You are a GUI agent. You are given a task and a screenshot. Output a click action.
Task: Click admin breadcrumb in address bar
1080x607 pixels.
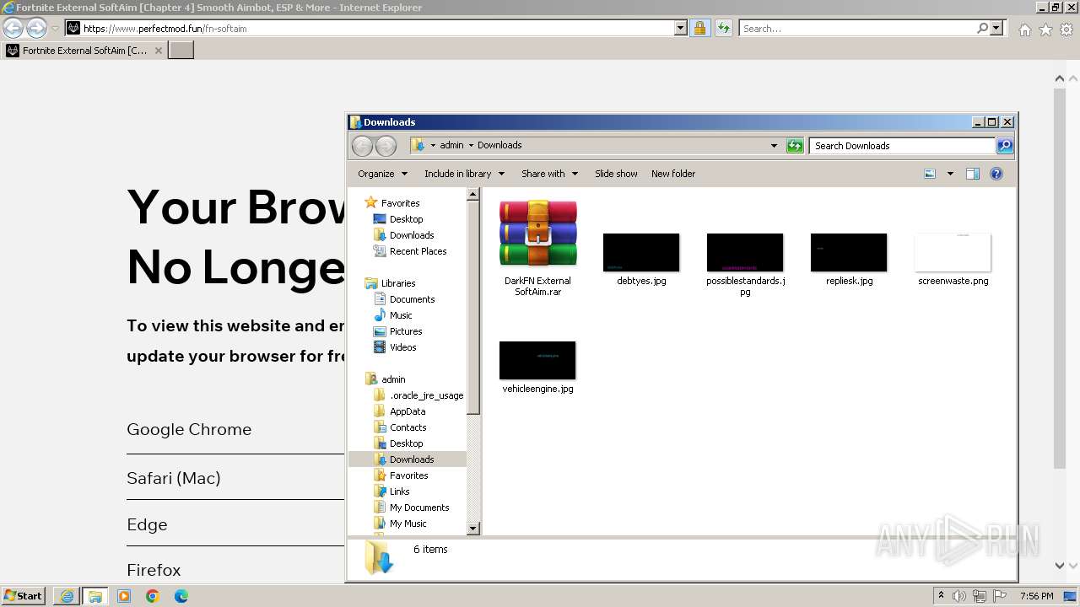pyautogui.click(x=451, y=145)
